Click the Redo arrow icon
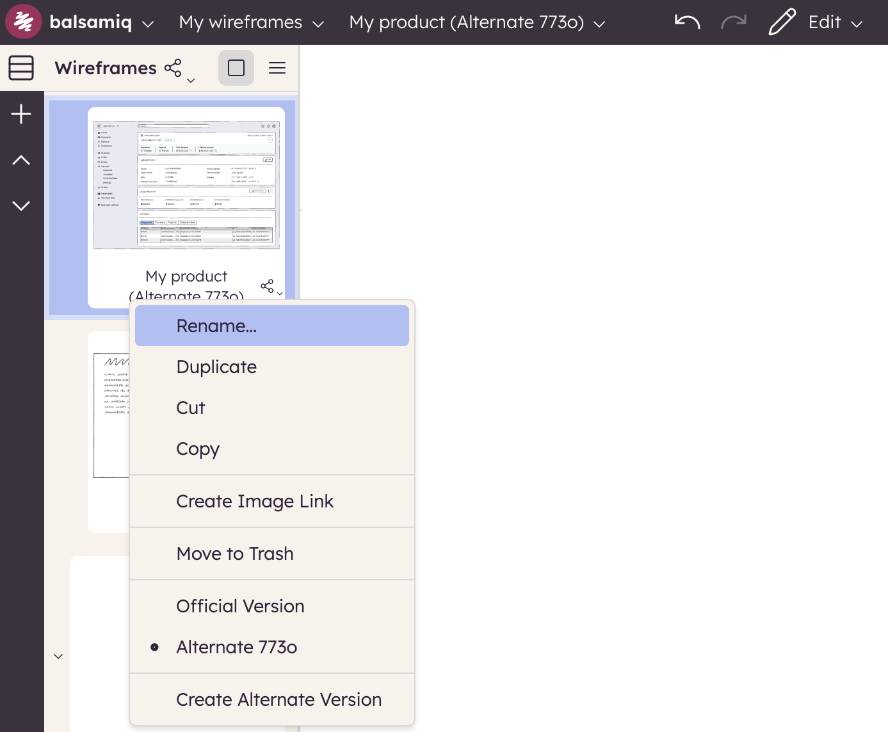 (x=734, y=22)
